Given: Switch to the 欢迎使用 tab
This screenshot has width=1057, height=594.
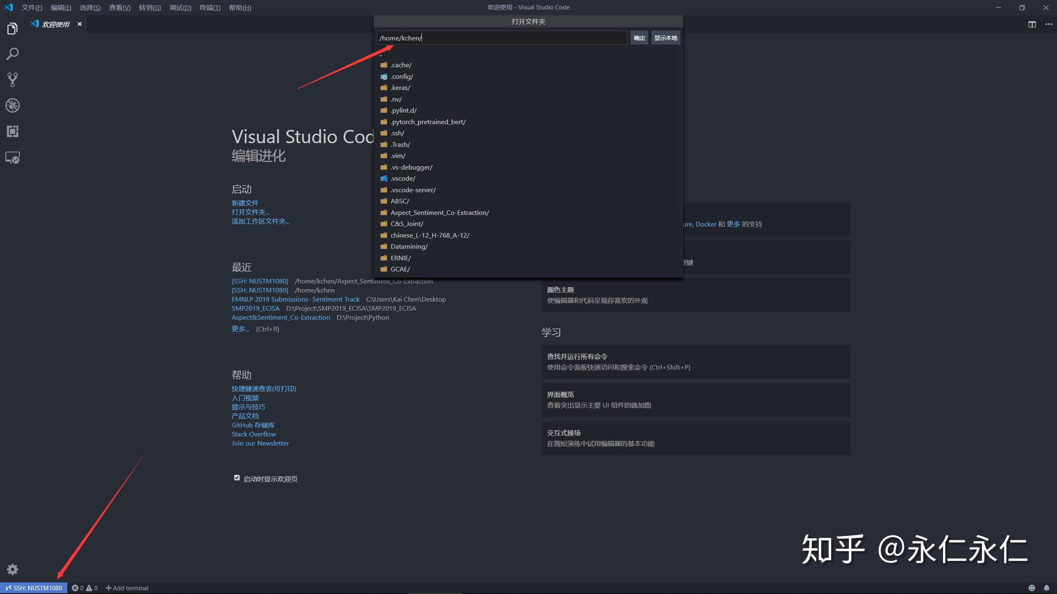Looking at the screenshot, I should pos(55,24).
